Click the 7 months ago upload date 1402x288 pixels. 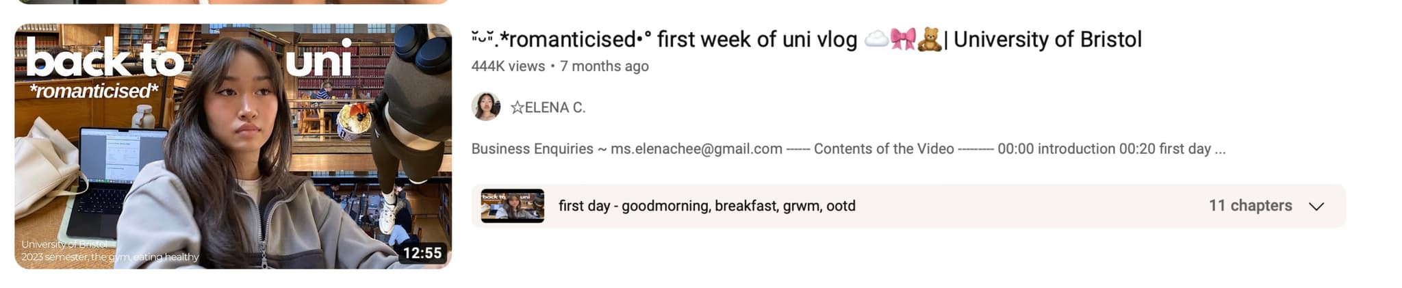[604, 66]
